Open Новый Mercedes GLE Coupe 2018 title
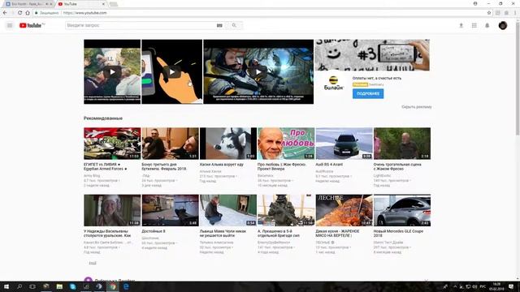Screen dimensions: 520x292 coord(398,234)
